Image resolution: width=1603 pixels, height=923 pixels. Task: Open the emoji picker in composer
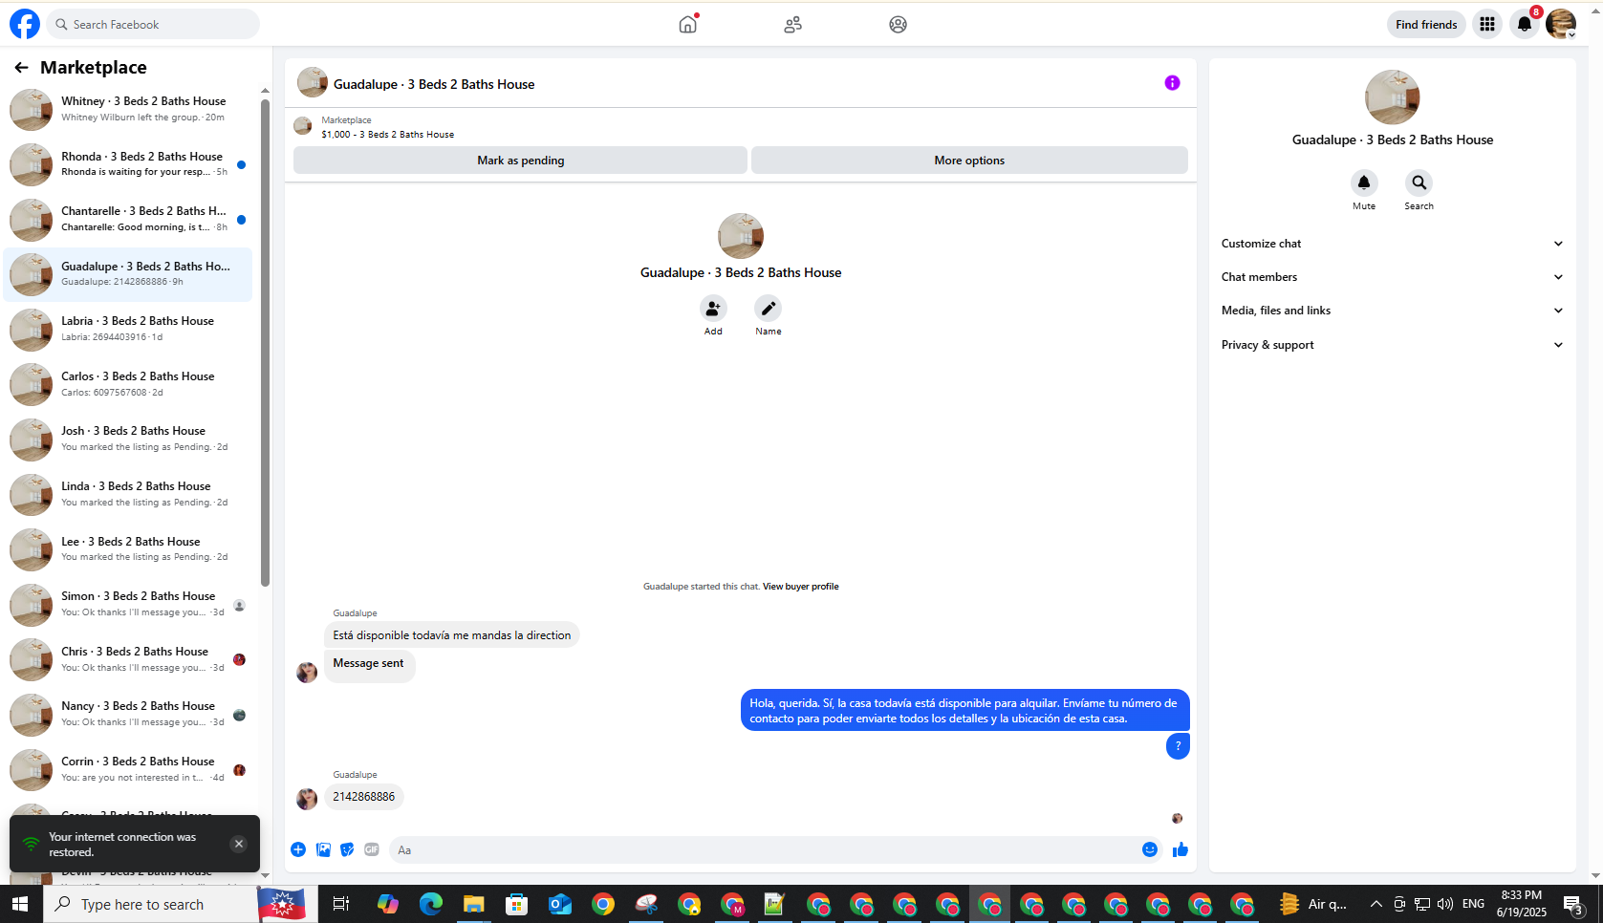tap(1150, 849)
